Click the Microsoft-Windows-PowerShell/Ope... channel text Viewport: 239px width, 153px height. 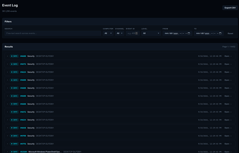coord(45,152)
